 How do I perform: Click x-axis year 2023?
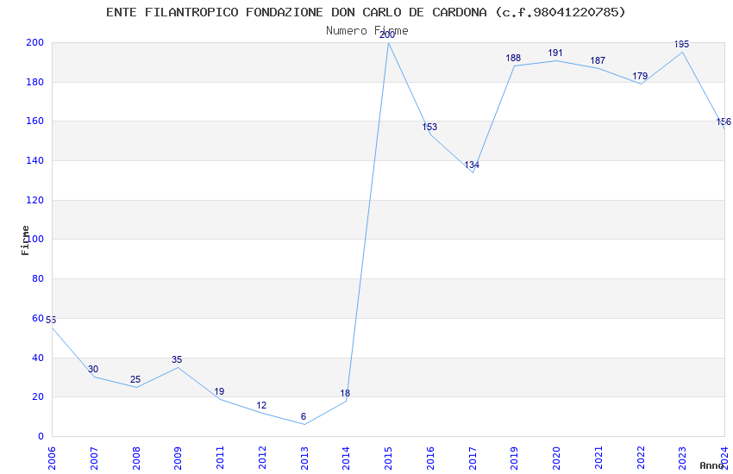pyautogui.click(x=682, y=458)
